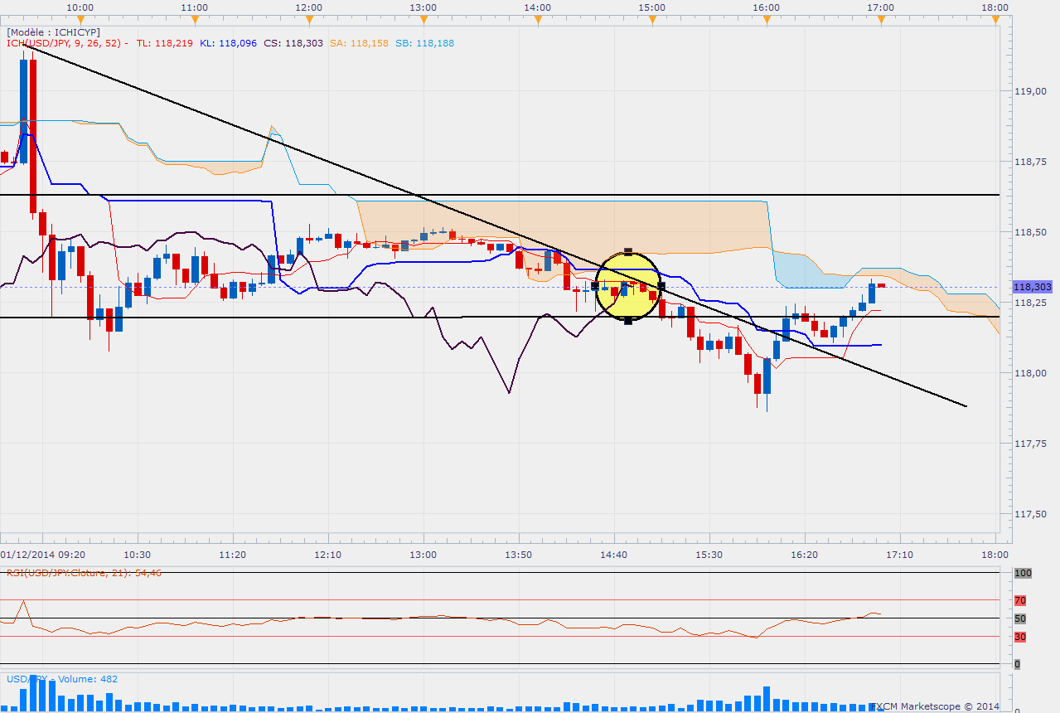Screen dimensions: 1060x713
Task: Click the orange marker under top 18:00
Action: tap(995, 21)
